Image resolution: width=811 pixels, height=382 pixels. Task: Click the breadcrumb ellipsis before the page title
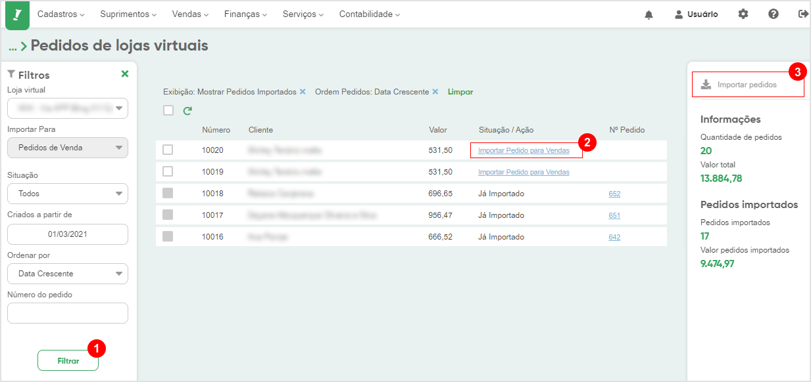pos(12,46)
